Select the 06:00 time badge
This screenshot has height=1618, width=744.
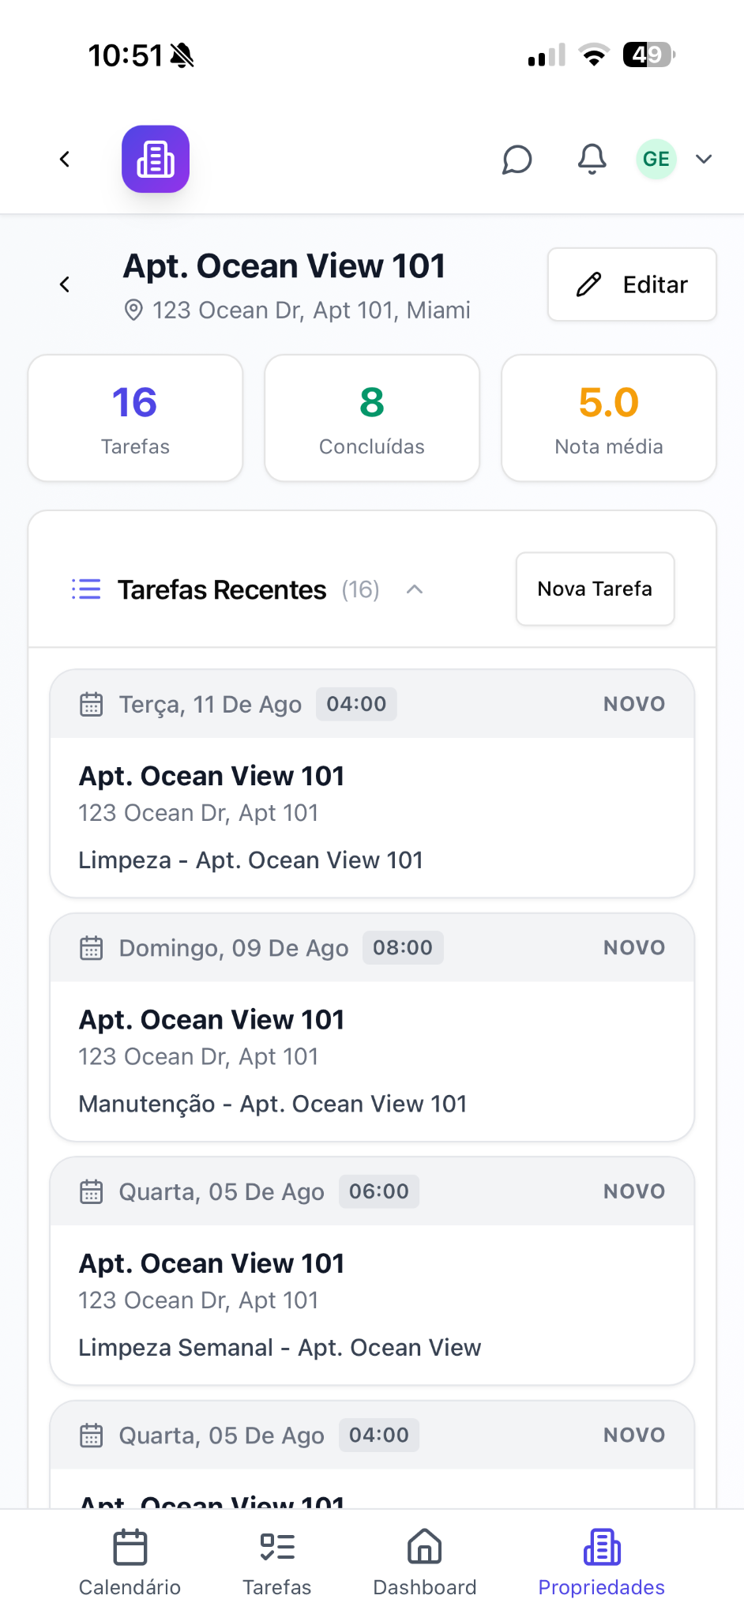(379, 1191)
